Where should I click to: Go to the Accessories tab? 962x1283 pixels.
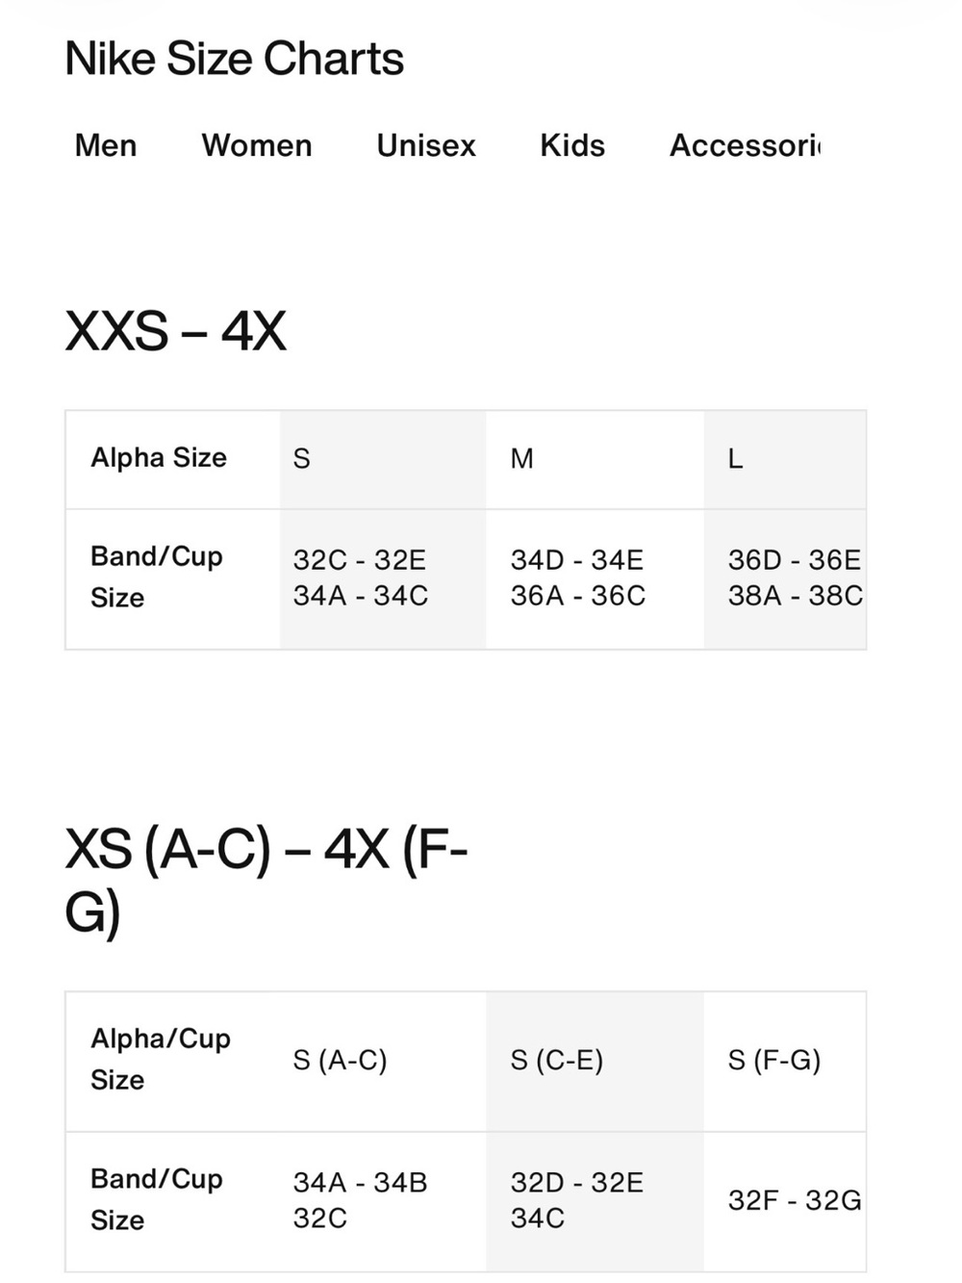pyautogui.click(x=746, y=145)
